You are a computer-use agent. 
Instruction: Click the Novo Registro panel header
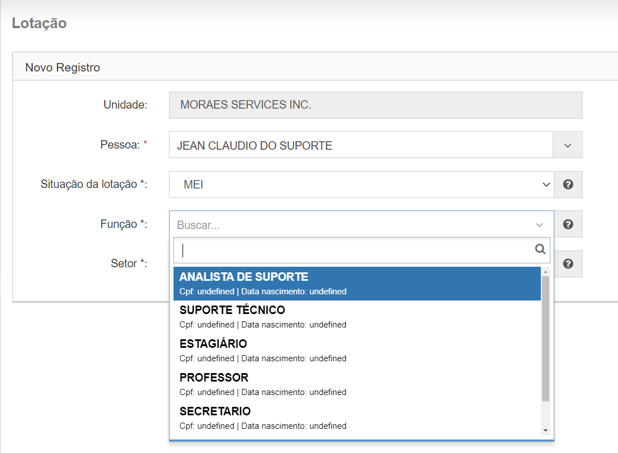click(315, 66)
